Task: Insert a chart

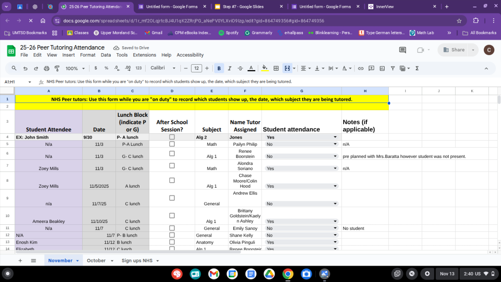Action: [382, 68]
